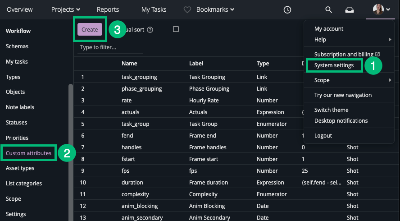The width and height of the screenshot is (400, 221).
Task: Open the Reports tab
Action: pyautogui.click(x=108, y=9)
